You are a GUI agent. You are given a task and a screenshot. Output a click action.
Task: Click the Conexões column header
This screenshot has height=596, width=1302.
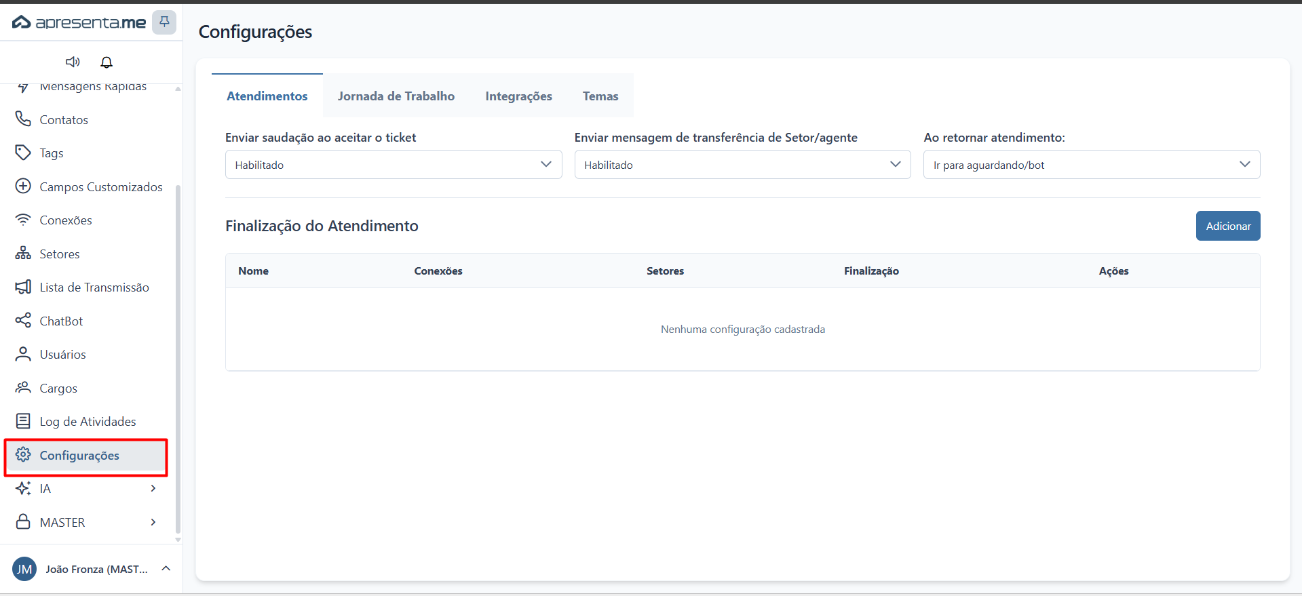pyautogui.click(x=438, y=271)
